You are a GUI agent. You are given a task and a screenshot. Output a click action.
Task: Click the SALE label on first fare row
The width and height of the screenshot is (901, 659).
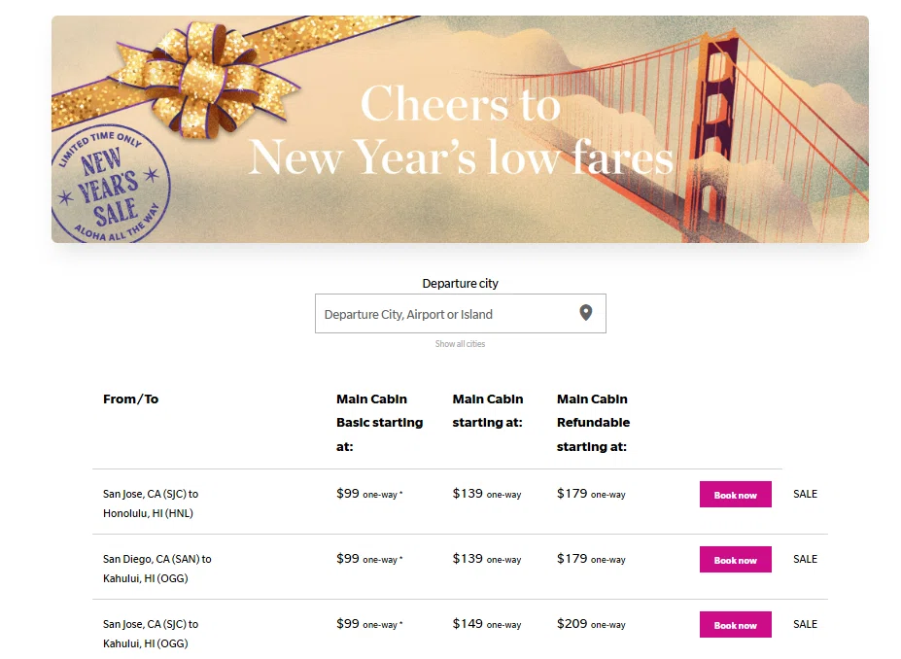pos(805,494)
